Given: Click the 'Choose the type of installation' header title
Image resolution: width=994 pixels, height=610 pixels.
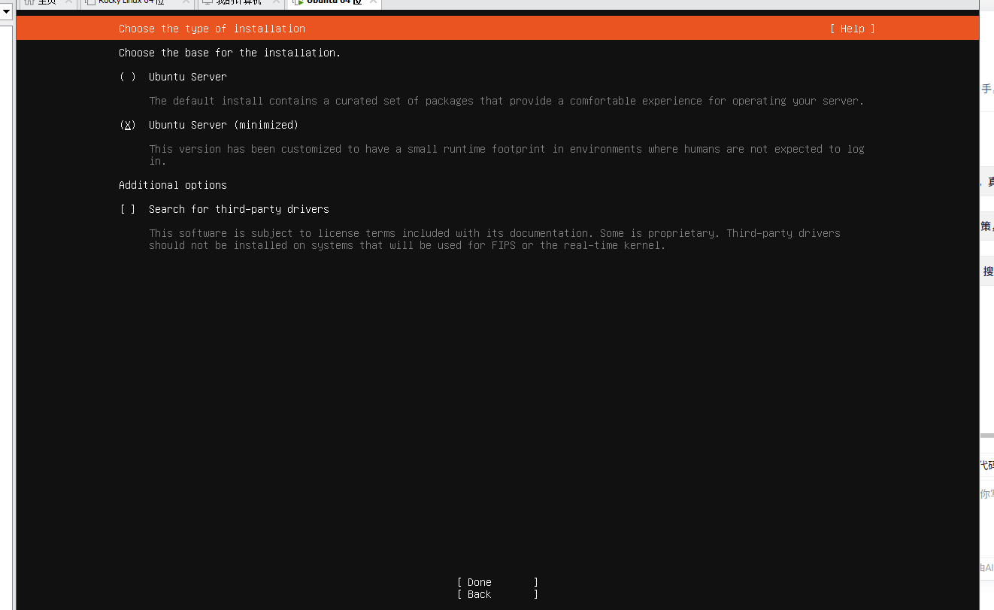Looking at the screenshot, I should click(x=212, y=29).
